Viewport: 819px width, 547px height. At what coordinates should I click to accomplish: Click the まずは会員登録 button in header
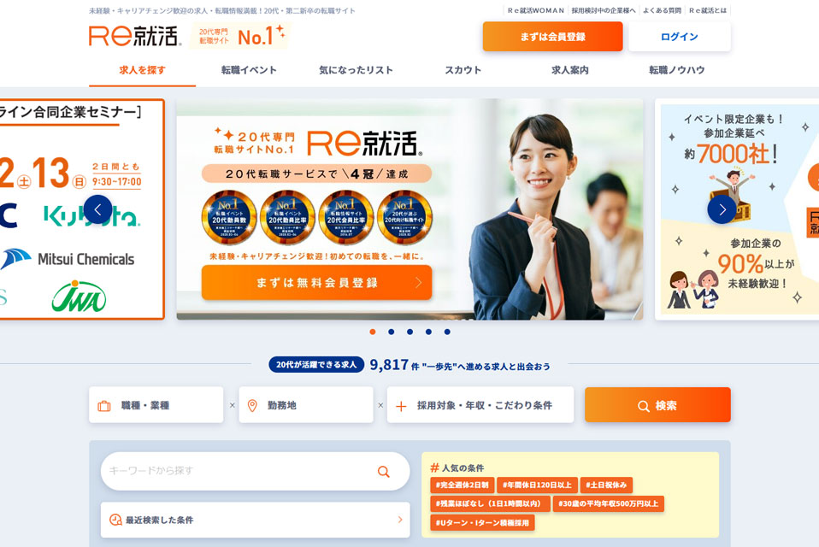click(552, 37)
